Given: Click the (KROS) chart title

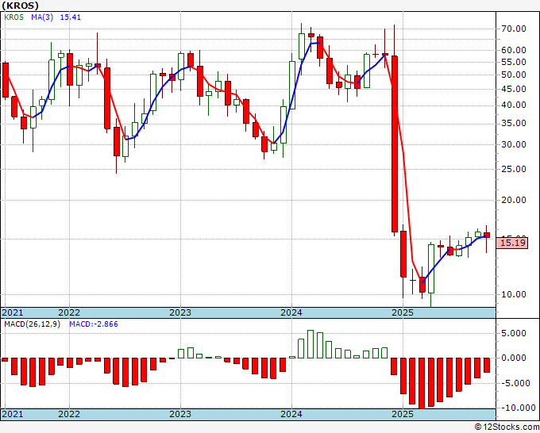Looking at the screenshot, I should point(20,6).
